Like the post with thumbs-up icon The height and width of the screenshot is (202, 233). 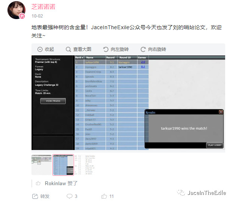pos(107,196)
